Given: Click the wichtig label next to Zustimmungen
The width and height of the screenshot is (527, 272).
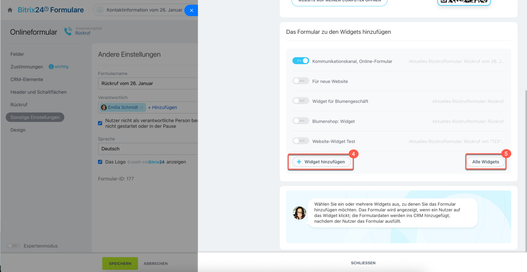Looking at the screenshot, I should pos(62,67).
